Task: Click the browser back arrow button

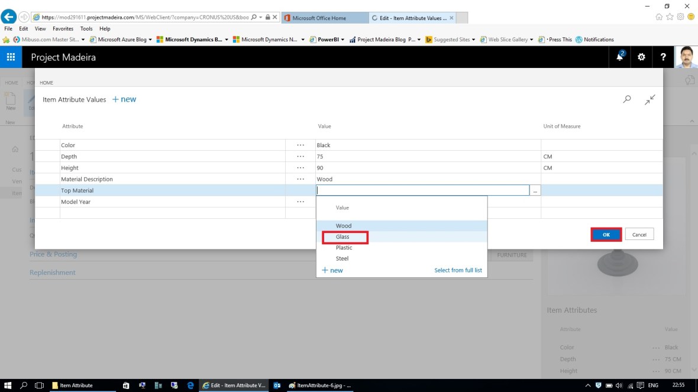Action: [9, 17]
